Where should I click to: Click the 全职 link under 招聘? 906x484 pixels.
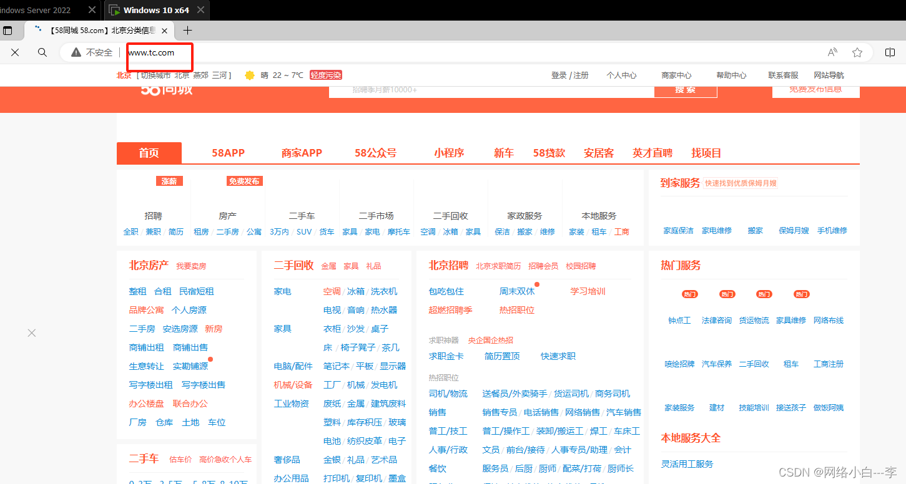pyautogui.click(x=130, y=231)
